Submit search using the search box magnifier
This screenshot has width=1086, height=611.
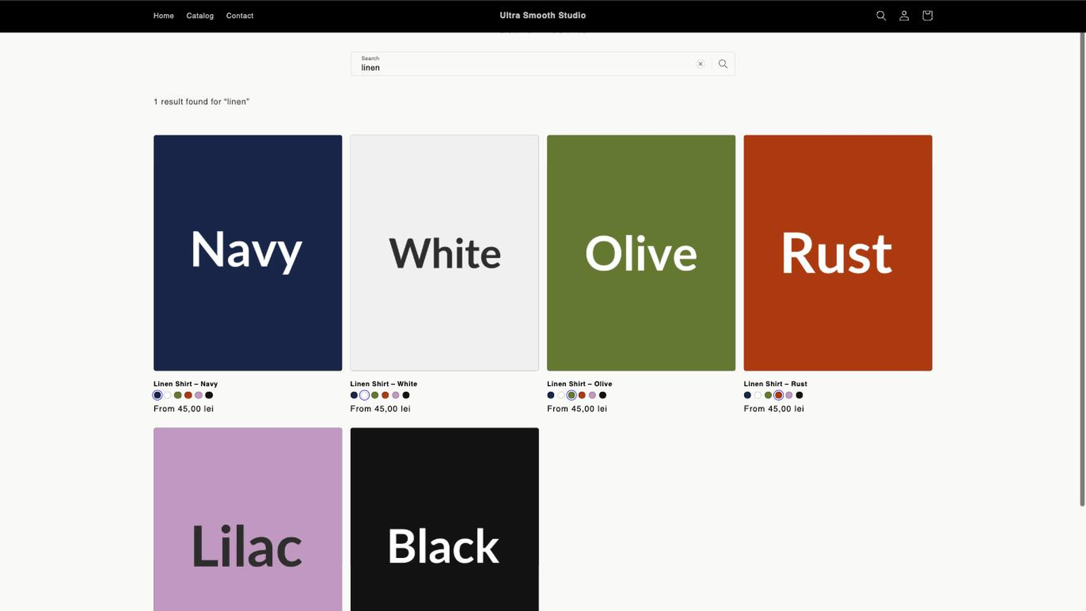723,64
